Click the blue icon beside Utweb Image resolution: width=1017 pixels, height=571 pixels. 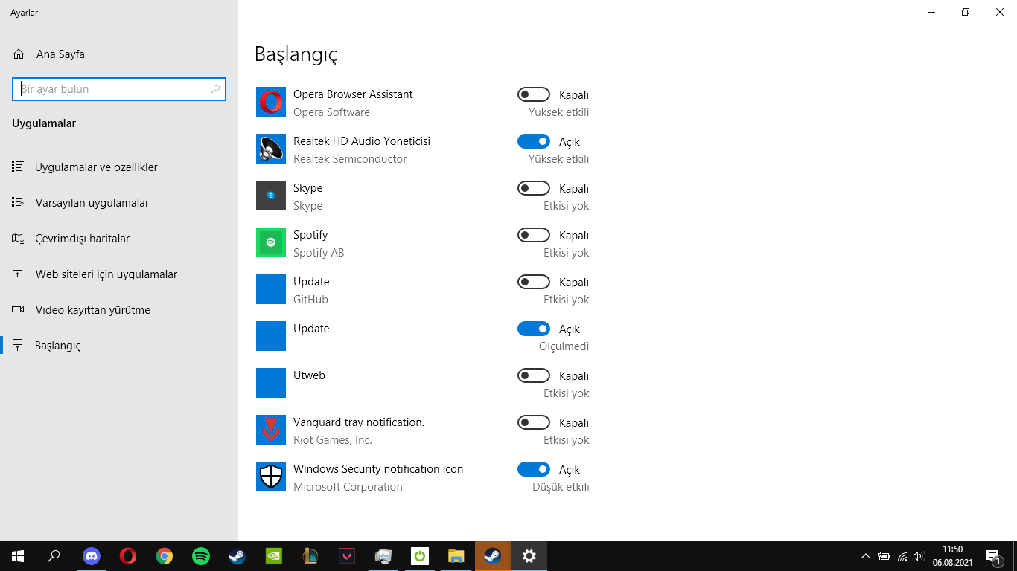(x=271, y=383)
